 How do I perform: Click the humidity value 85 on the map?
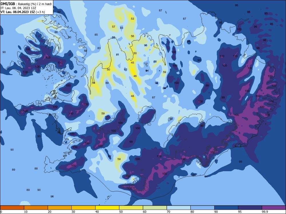[x=96, y=35]
